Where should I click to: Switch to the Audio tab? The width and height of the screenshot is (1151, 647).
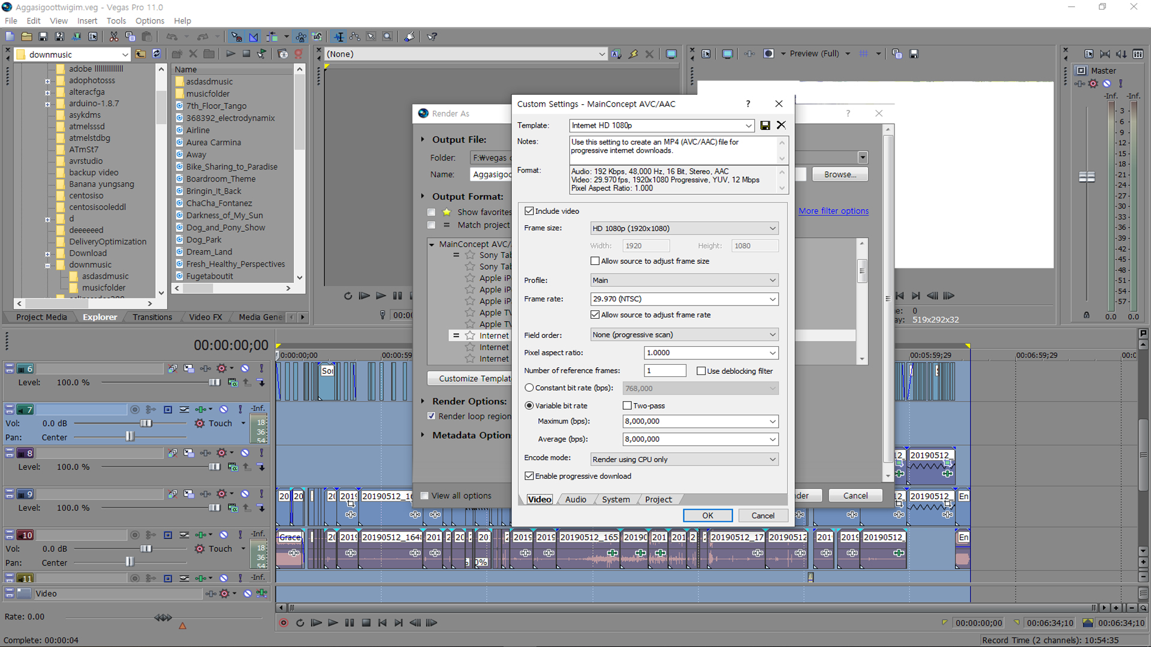[575, 500]
